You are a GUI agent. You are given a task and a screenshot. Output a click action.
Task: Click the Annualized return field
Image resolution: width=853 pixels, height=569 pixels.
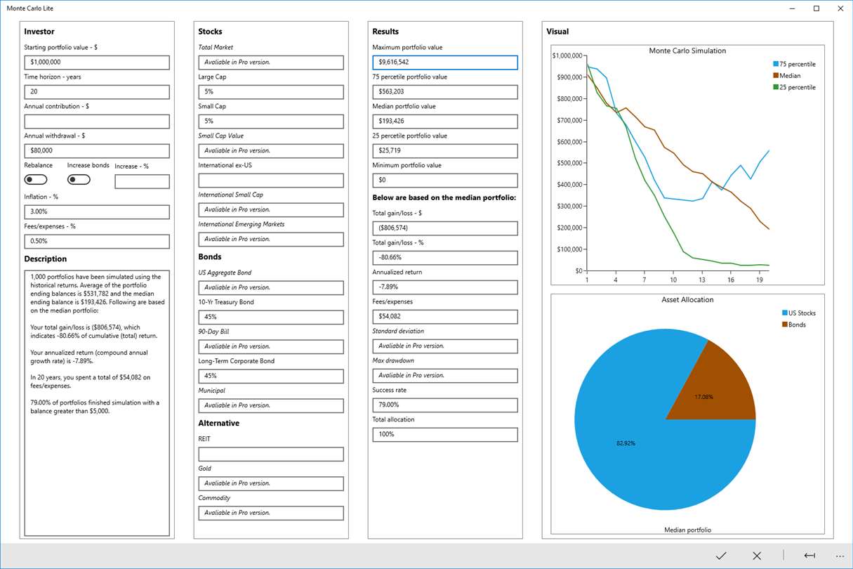[x=445, y=287]
